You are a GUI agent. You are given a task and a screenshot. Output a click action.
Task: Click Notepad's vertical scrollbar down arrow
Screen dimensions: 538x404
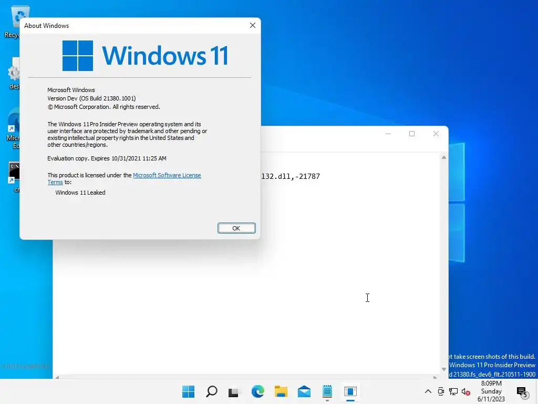click(x=443, y=369)
